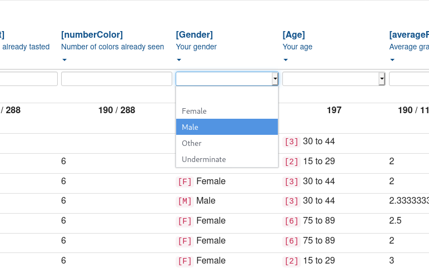Screen dimensions: 429x268
Task: Open the averageF column caret menu
Action: [x=392, y=60]
